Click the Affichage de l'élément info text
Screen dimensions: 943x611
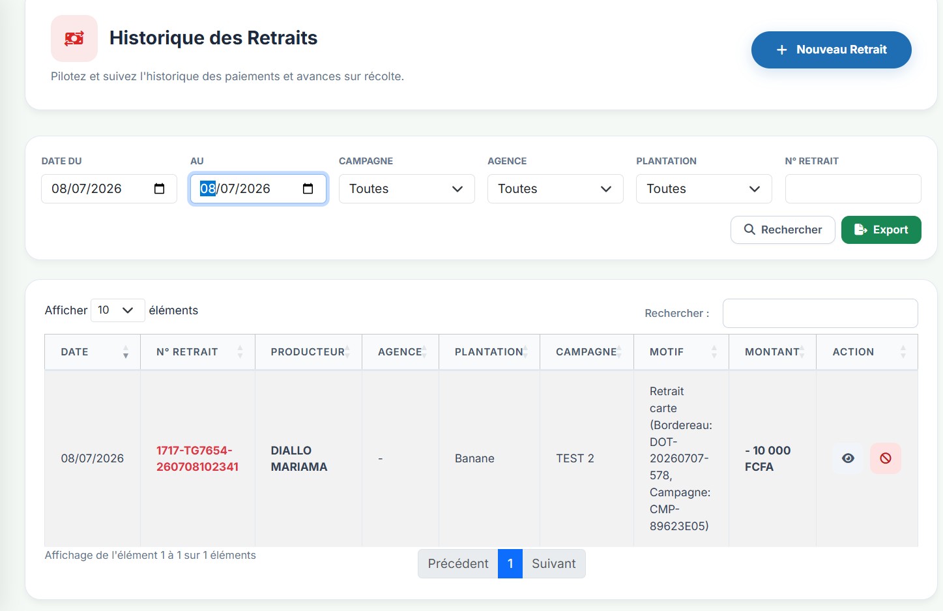(151, 556)
